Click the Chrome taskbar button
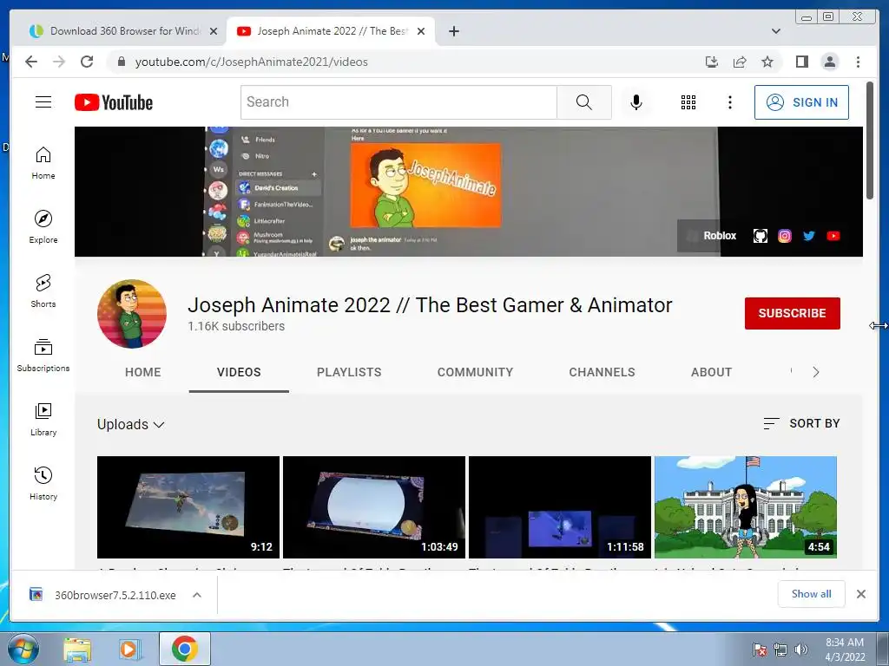889x666 pixels. pyautogui.click(x=184, y=649)
